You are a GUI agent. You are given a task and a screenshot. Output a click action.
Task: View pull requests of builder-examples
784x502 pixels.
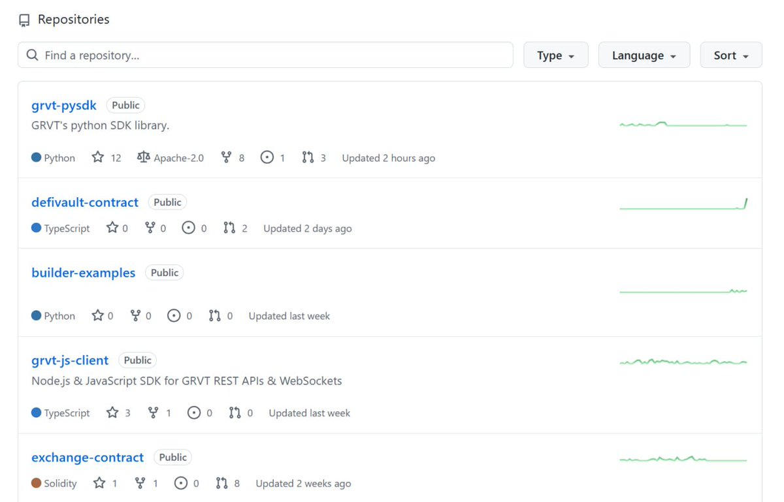221,316
